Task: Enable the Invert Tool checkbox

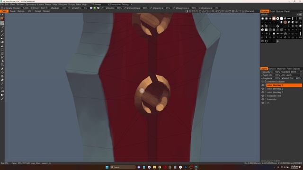Action: click(32, 8)
